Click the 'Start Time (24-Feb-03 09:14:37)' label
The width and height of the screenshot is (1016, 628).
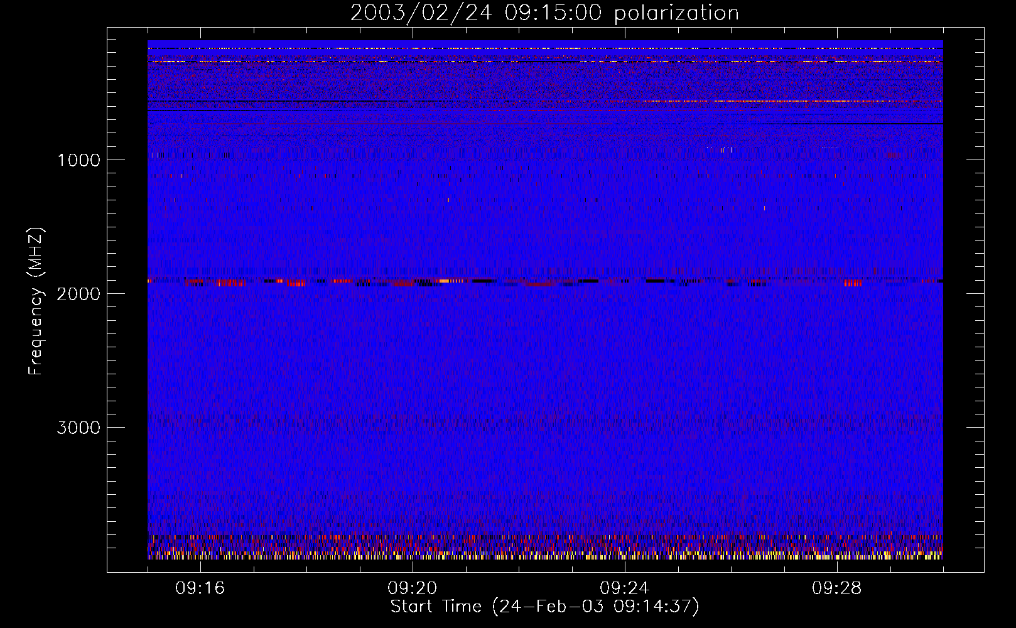point(544,607)
